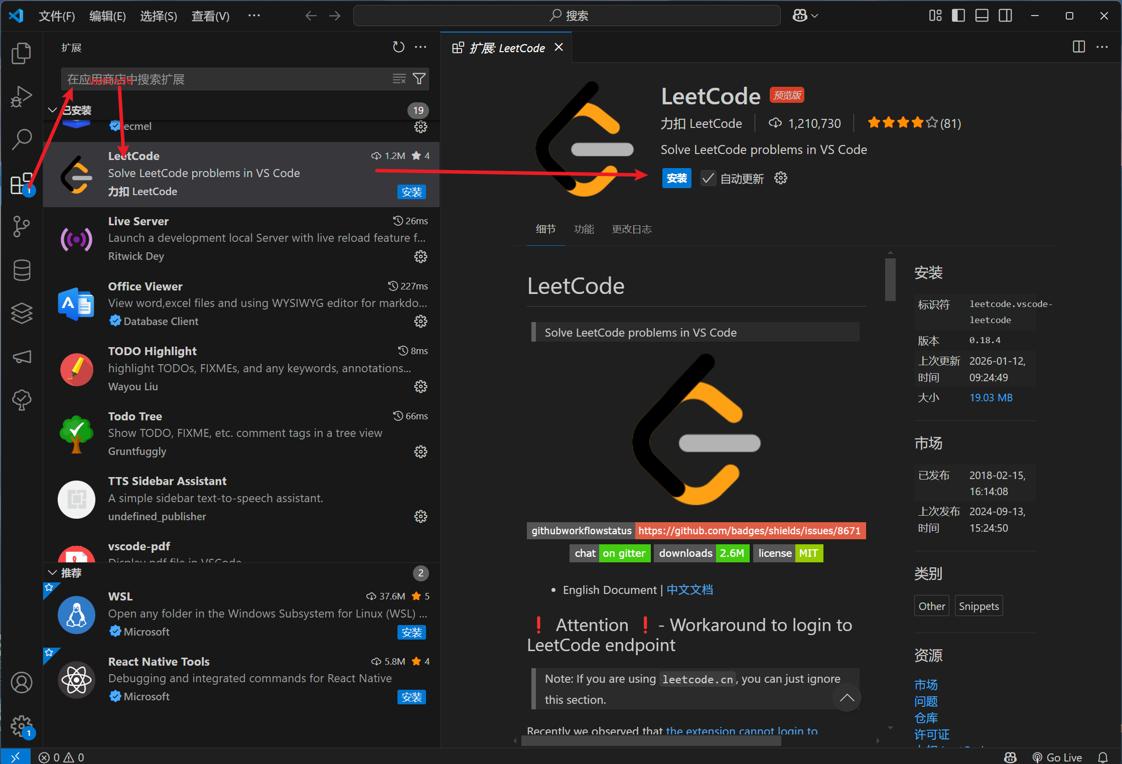Open the Explorer icon in the activity bar

coord(21,53)
